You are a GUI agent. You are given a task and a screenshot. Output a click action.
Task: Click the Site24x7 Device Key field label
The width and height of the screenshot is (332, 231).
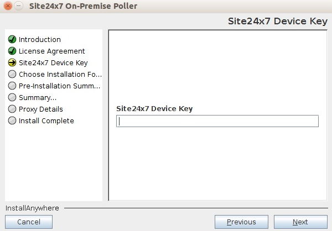coord(154,109)
